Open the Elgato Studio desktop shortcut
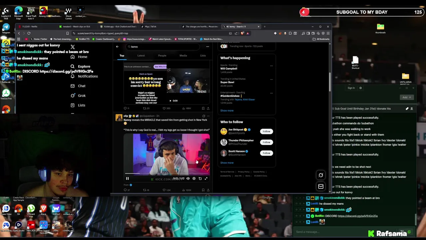Image resolution: width=426 pixels, height=240 pixels. 18,226
